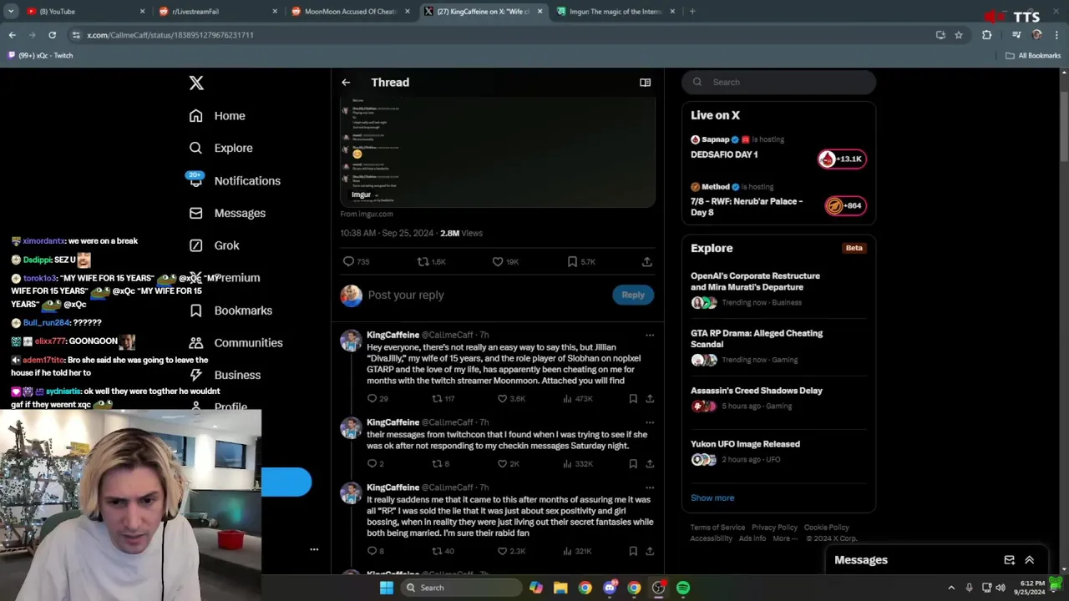Click the 735 replies comment icon
The width and height of the screenshot is (1069, 601).
[x=349, y=261]
